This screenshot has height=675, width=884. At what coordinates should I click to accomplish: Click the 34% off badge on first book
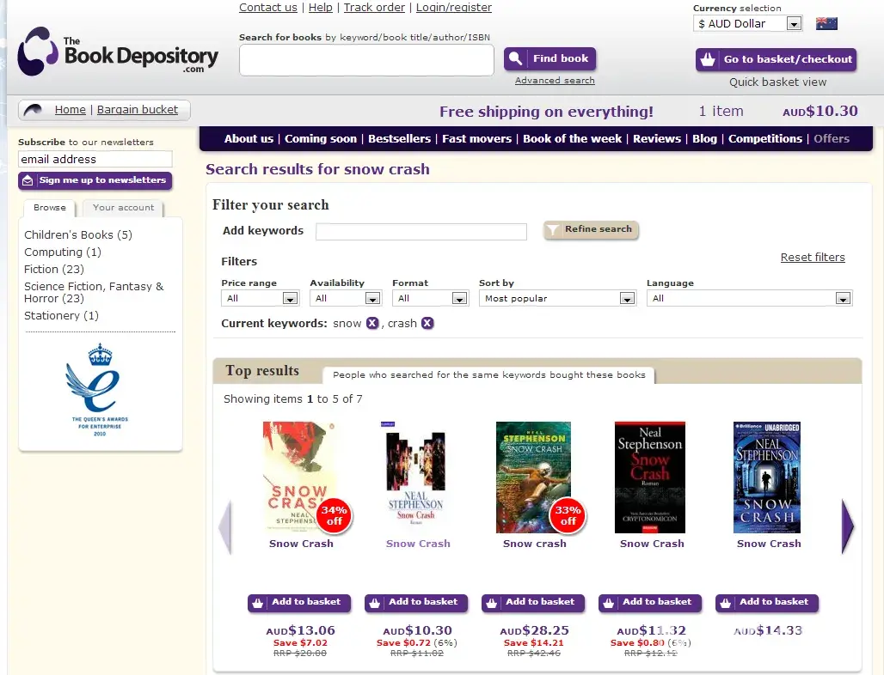click(x=335, y=515)
